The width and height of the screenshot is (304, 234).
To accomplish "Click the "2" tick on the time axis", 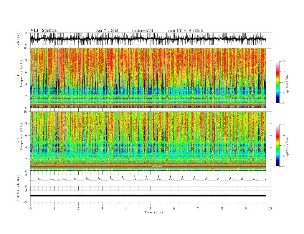I will 78,208.
